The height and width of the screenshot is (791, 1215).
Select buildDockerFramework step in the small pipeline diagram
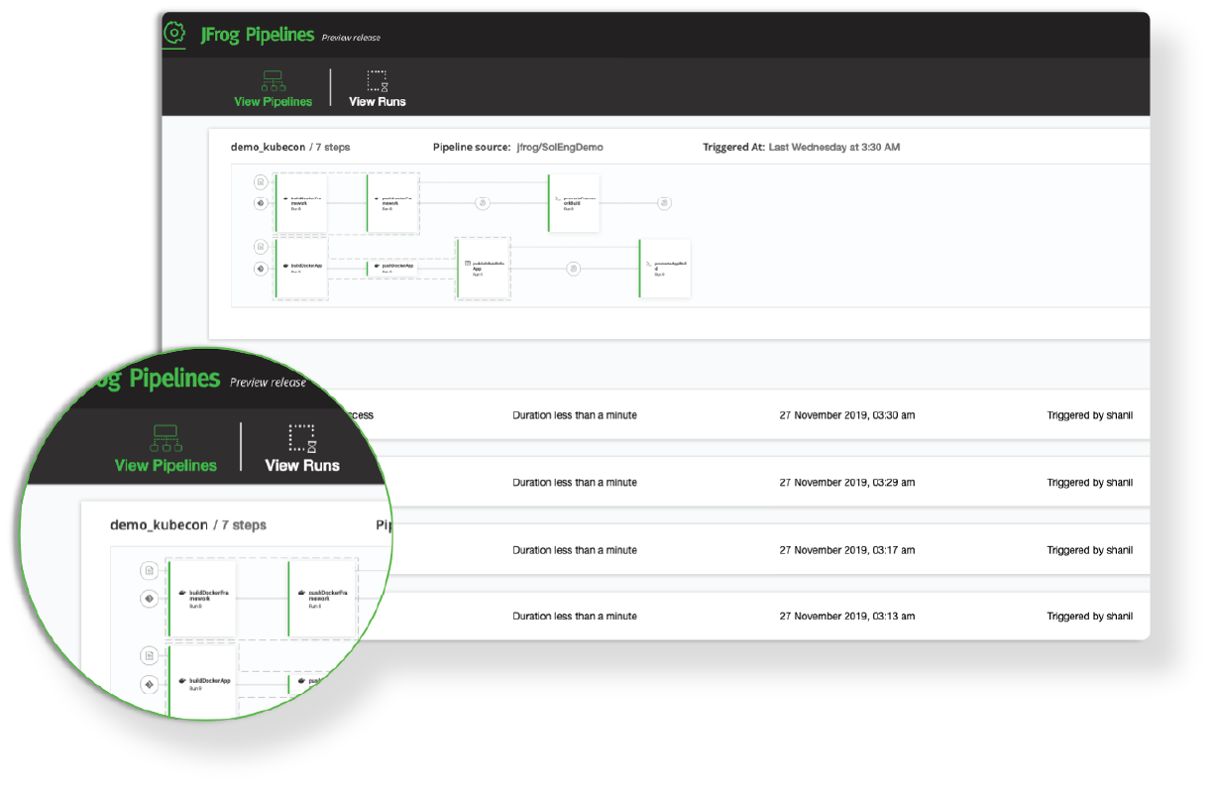coord(300,203)
